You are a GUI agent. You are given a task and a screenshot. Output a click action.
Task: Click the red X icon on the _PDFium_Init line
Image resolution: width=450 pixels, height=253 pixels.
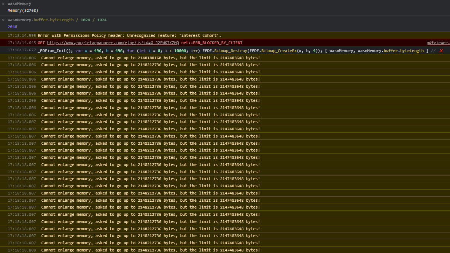(x=441, y=51)
